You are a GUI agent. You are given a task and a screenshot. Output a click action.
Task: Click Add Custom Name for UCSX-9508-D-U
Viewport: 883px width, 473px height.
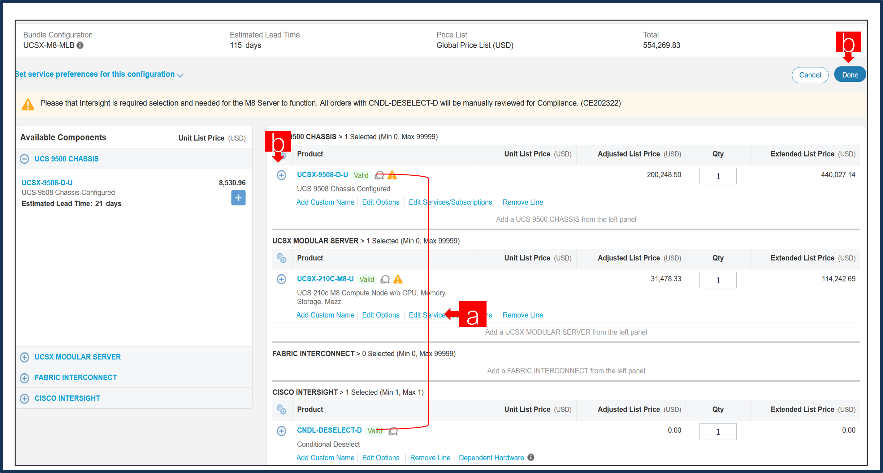click(x=325, y=202)
